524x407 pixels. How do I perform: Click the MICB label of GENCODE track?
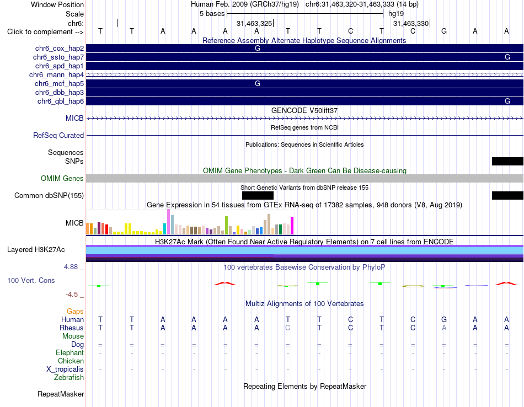tap(74, 118)
